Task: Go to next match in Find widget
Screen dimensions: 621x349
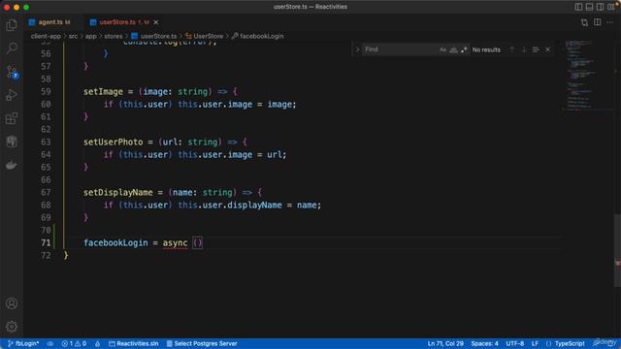Action: (524, 49)
